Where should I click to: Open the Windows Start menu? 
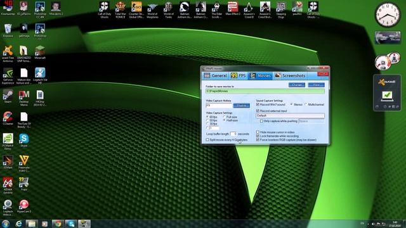click(x=6, y=224)
